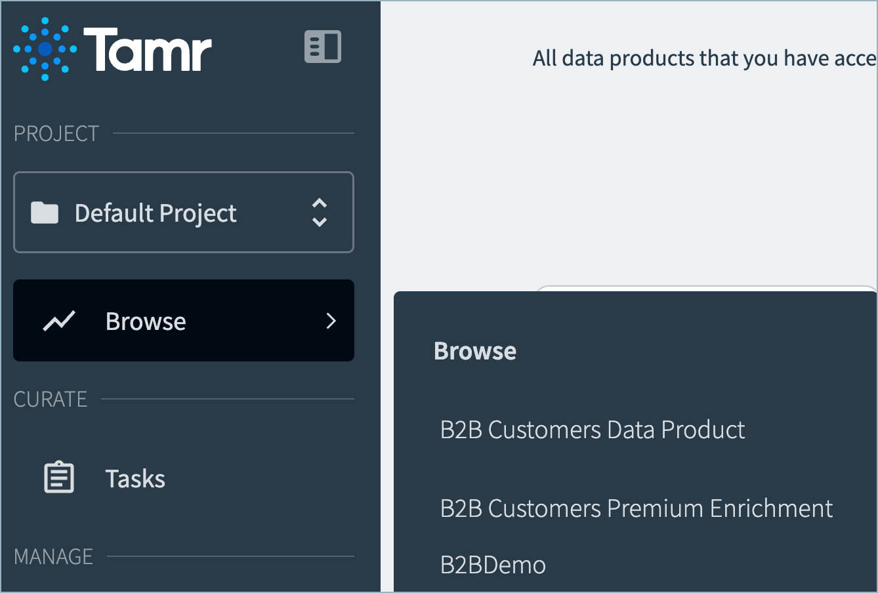
Task: Click the Tasks clipboard icon
Action: click(x=59, y=477)
